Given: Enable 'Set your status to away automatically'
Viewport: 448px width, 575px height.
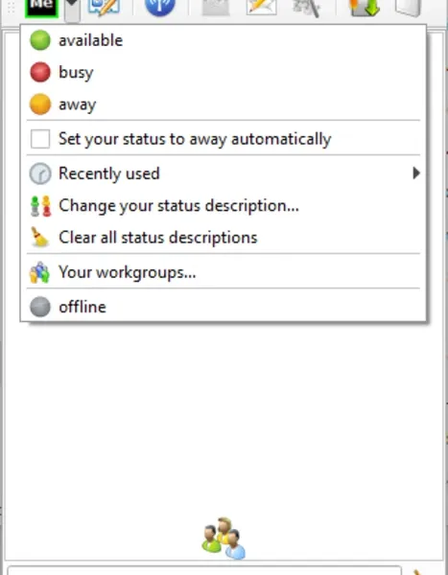Looking at the screenshot, I should (x=40, y=139).
